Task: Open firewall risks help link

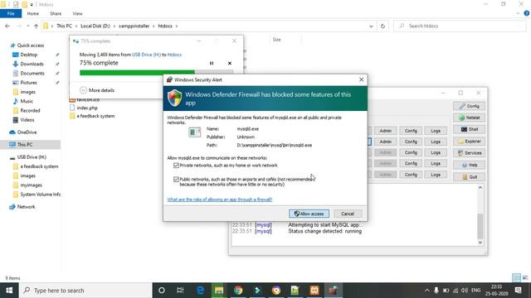Action: 219,199
